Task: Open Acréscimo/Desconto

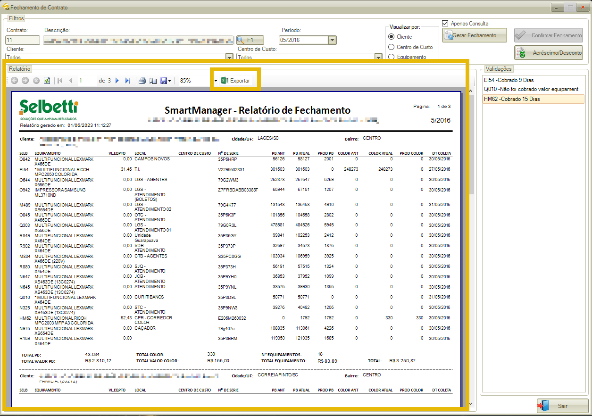Action: tap(548, 53)
